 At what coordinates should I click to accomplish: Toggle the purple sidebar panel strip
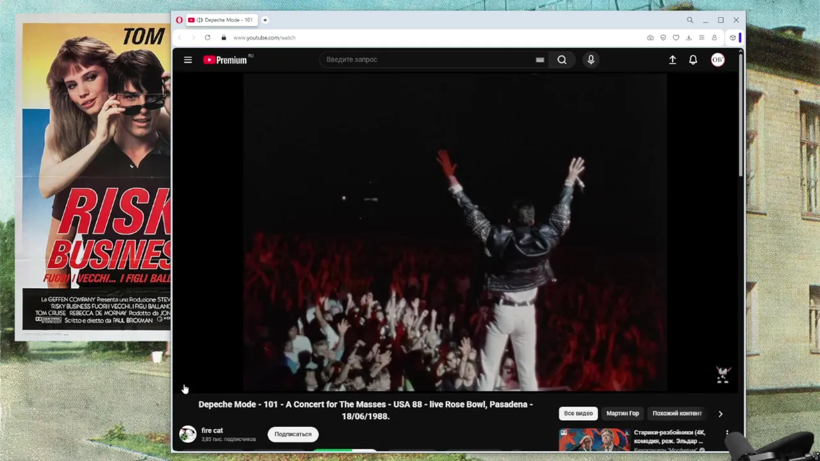(740, 38)
